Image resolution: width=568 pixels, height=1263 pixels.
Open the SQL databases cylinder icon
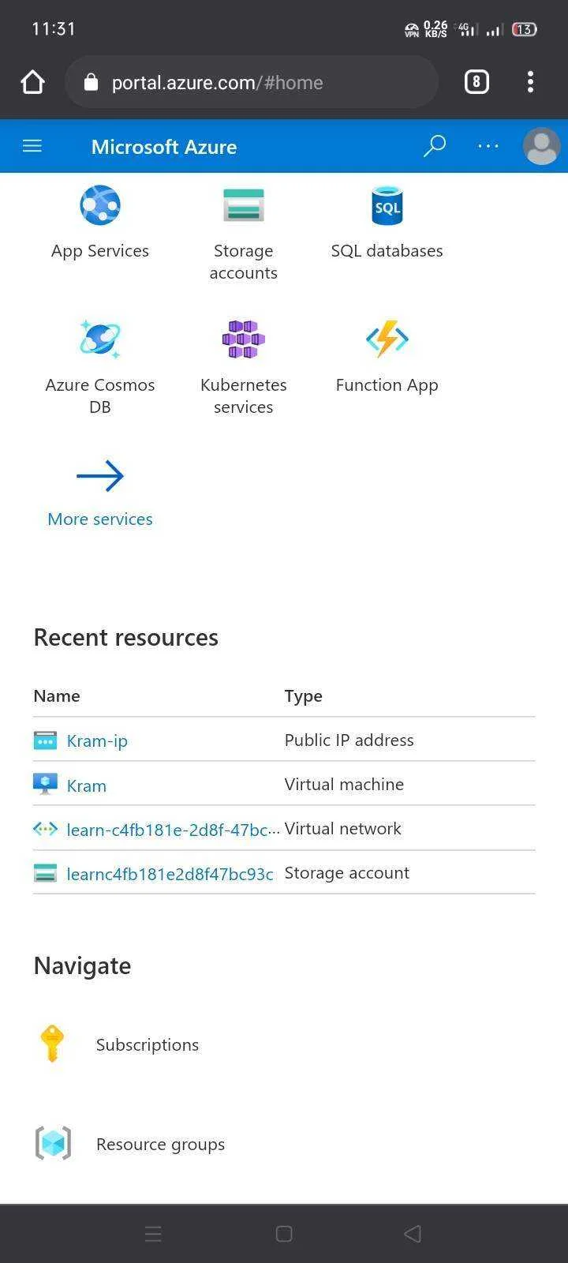[x=387, y=205]
